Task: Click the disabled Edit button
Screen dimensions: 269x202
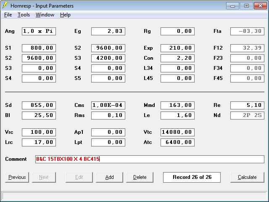Action: 79,177
